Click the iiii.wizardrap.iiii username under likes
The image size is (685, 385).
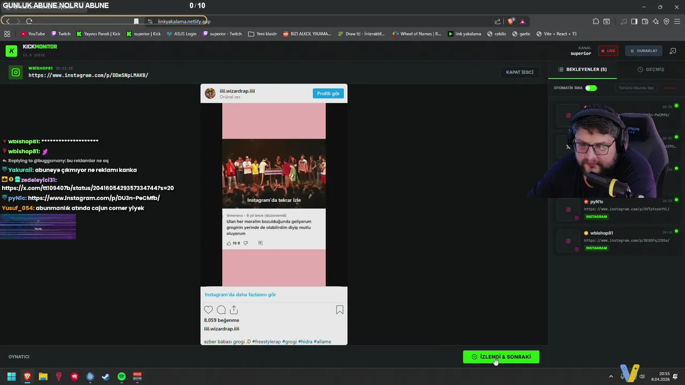click(222, 329)
